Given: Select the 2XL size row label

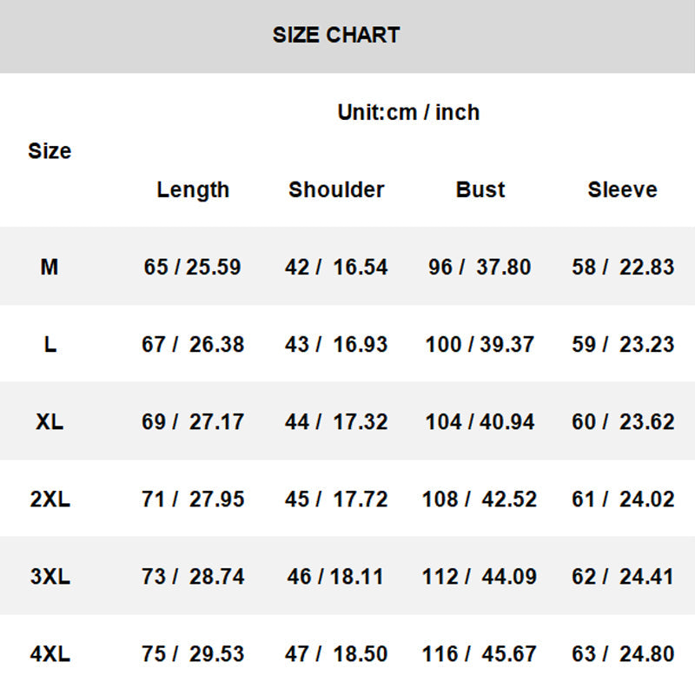Looking at the screenshot, I should point(50,500).
